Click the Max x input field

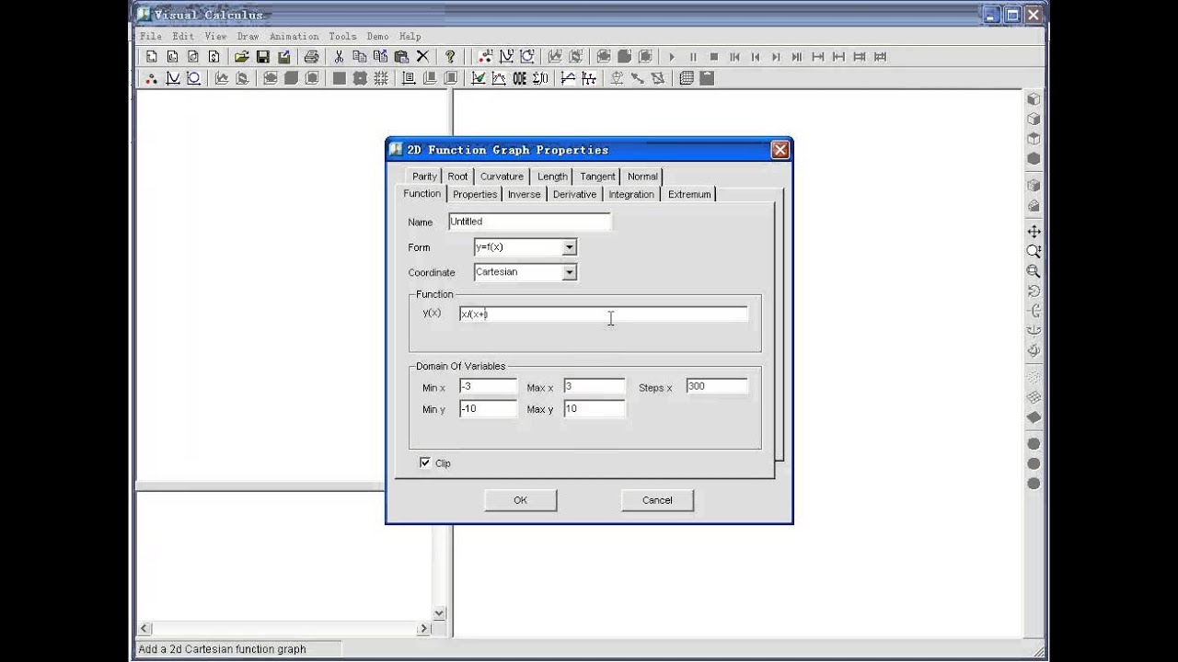click(594, 387)
